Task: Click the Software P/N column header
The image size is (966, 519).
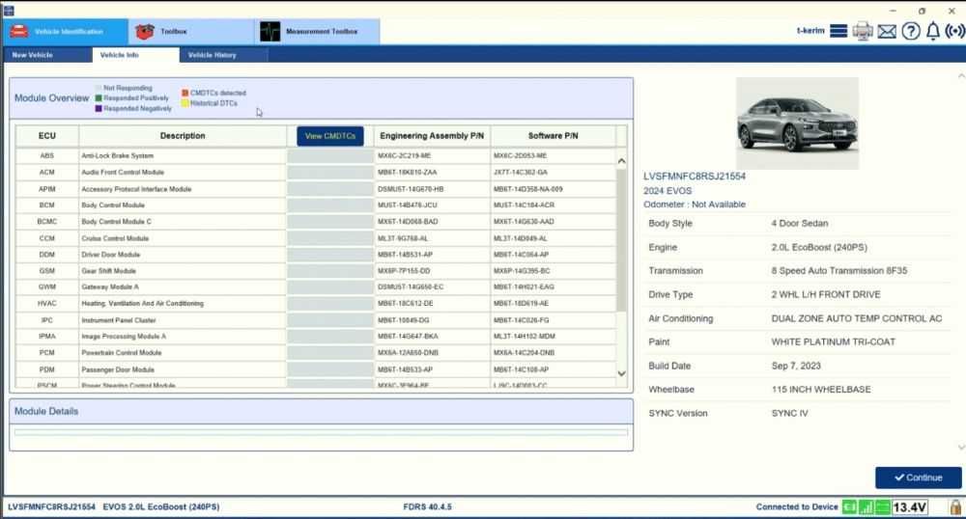Action: (554, 136)
